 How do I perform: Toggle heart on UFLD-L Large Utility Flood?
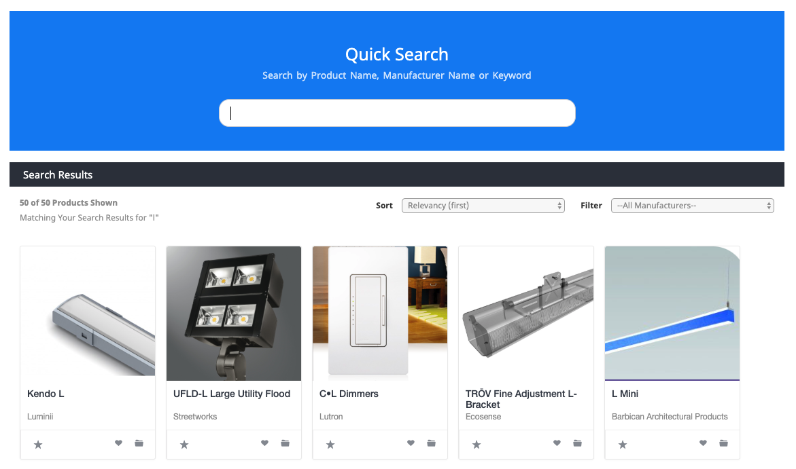[x=264, y=443]
